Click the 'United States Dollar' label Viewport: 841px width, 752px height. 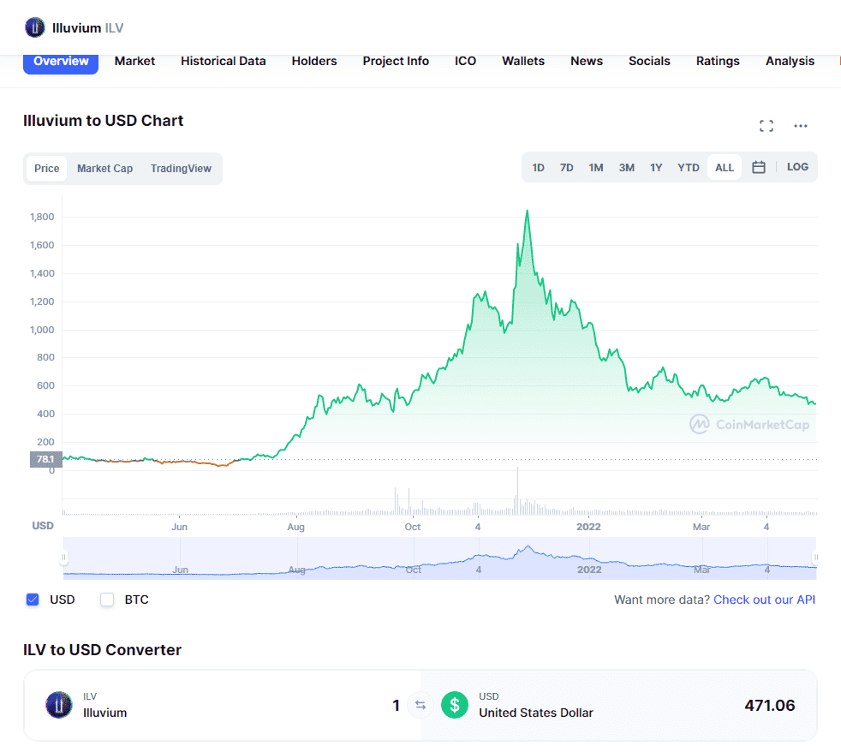536,713
